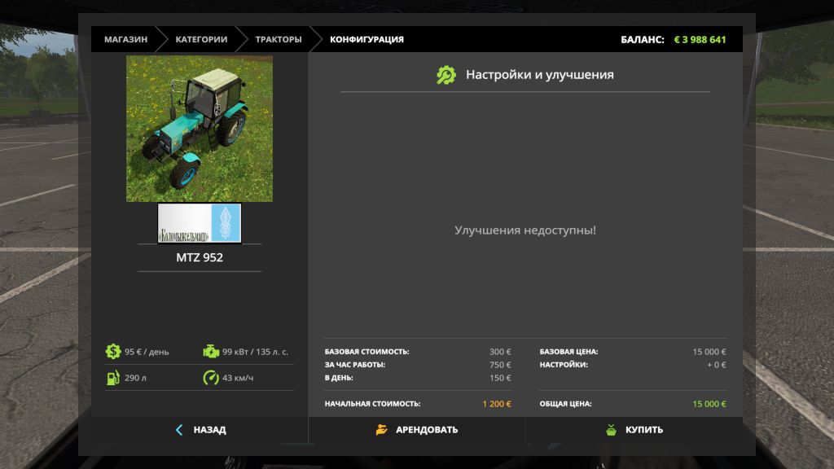The image size is (834, 469).
Task: Click the MTZ 952 model name
Action: [200, 257]
